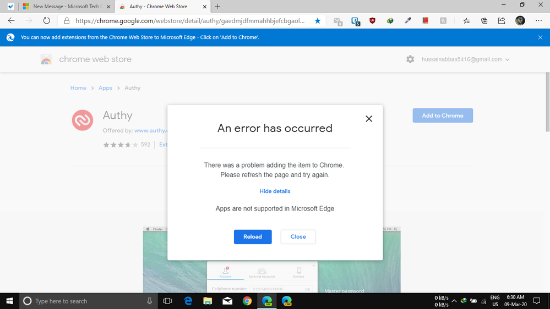View site security lock info
The height and width of the screenshot is (309, 550).
[67, 21]
